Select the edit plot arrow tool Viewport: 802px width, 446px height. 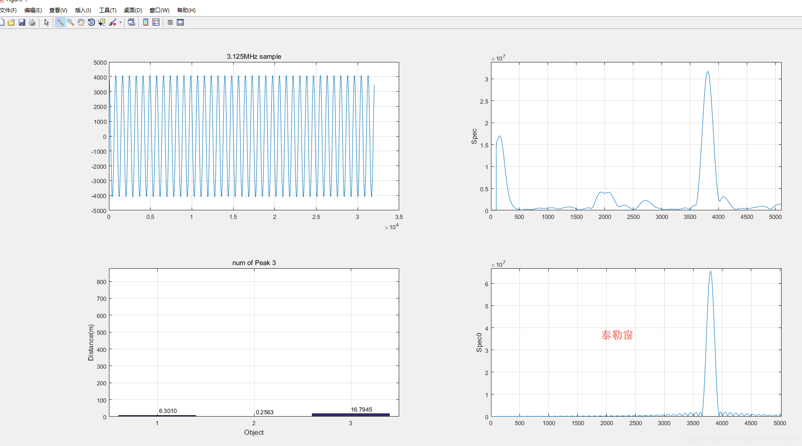(x=47, y=22)
